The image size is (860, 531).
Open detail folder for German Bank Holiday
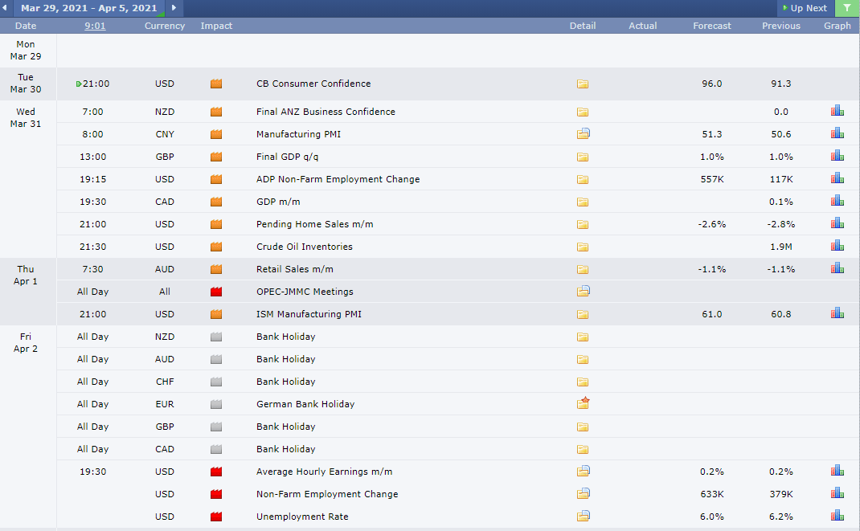click(x=583, y=403)
